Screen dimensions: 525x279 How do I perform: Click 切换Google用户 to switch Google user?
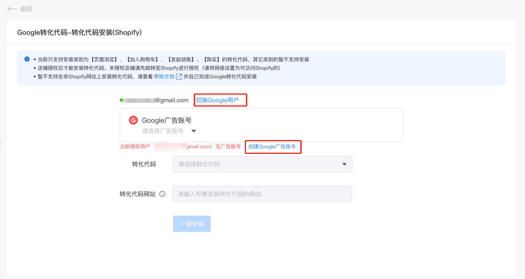tap(218, 100)
